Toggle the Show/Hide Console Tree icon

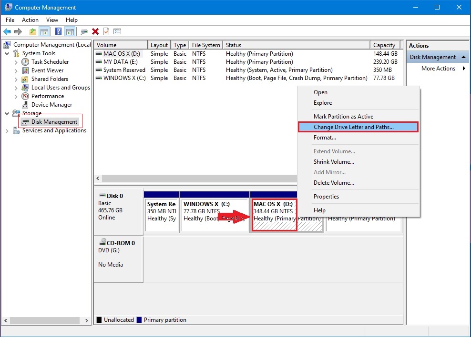tap(44, 32)
